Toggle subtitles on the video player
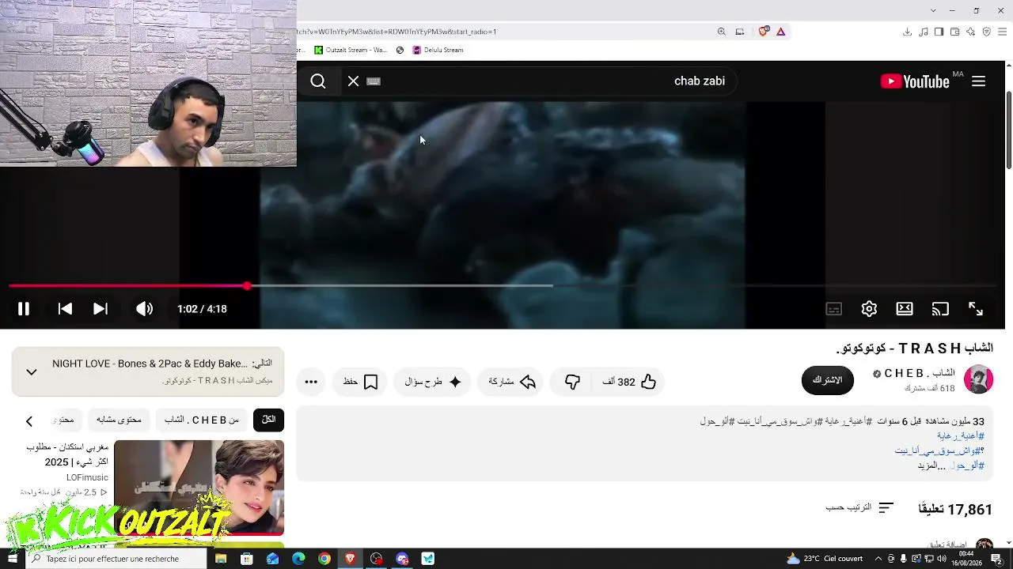This screenshot has height=569, width=1013. pos(834,309)
